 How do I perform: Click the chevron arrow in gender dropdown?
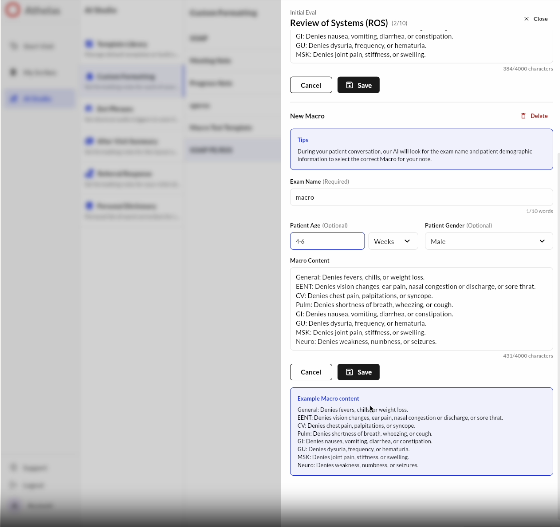[542, 241]
